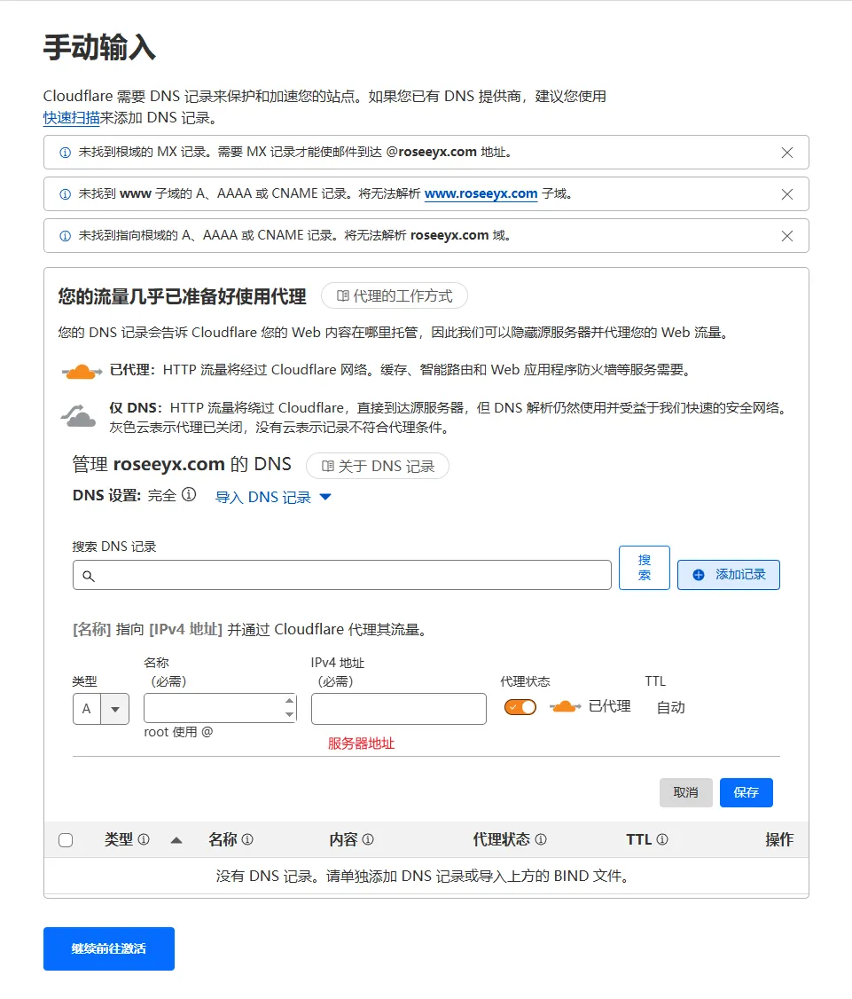Sort records by 类型 ascending arrow
Image resolution: width=852 pixels, height=999 pixels.
[x=176, y=840]
